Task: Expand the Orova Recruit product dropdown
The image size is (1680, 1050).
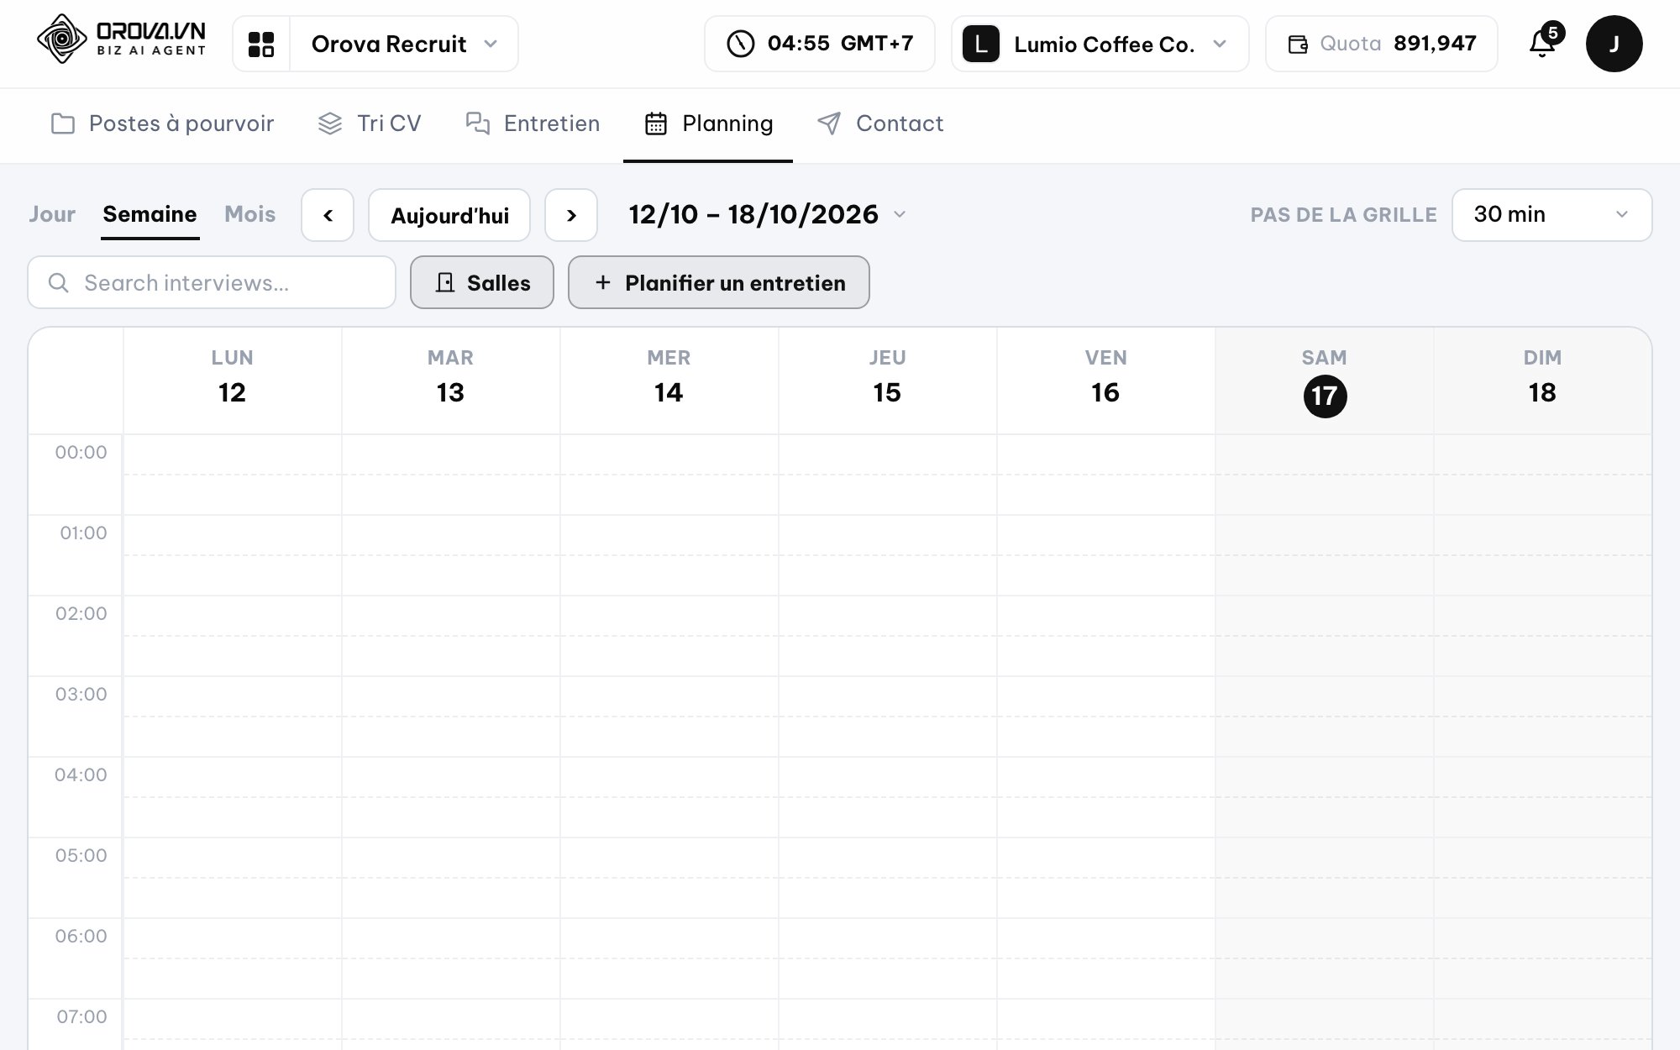Action: (x=404, y=44)
